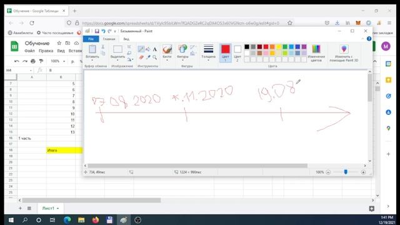Open Contacts icon in Sheets side panel

(388, 112)
